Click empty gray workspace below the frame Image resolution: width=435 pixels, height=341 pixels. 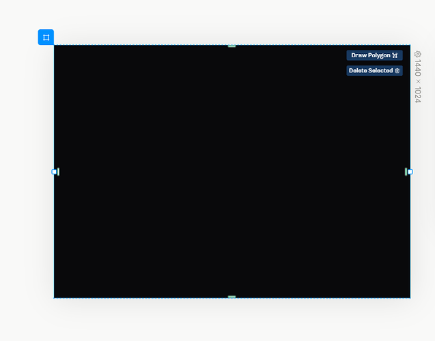point(232,322)
